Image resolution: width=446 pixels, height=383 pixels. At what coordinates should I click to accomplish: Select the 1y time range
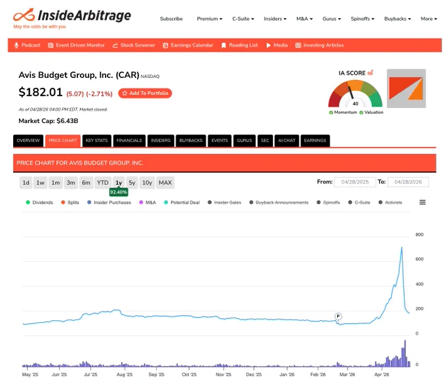[119, 183]
